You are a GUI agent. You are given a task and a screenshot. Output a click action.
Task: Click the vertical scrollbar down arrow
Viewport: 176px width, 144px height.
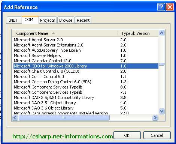pyautogui.click(x=162, y=111)
